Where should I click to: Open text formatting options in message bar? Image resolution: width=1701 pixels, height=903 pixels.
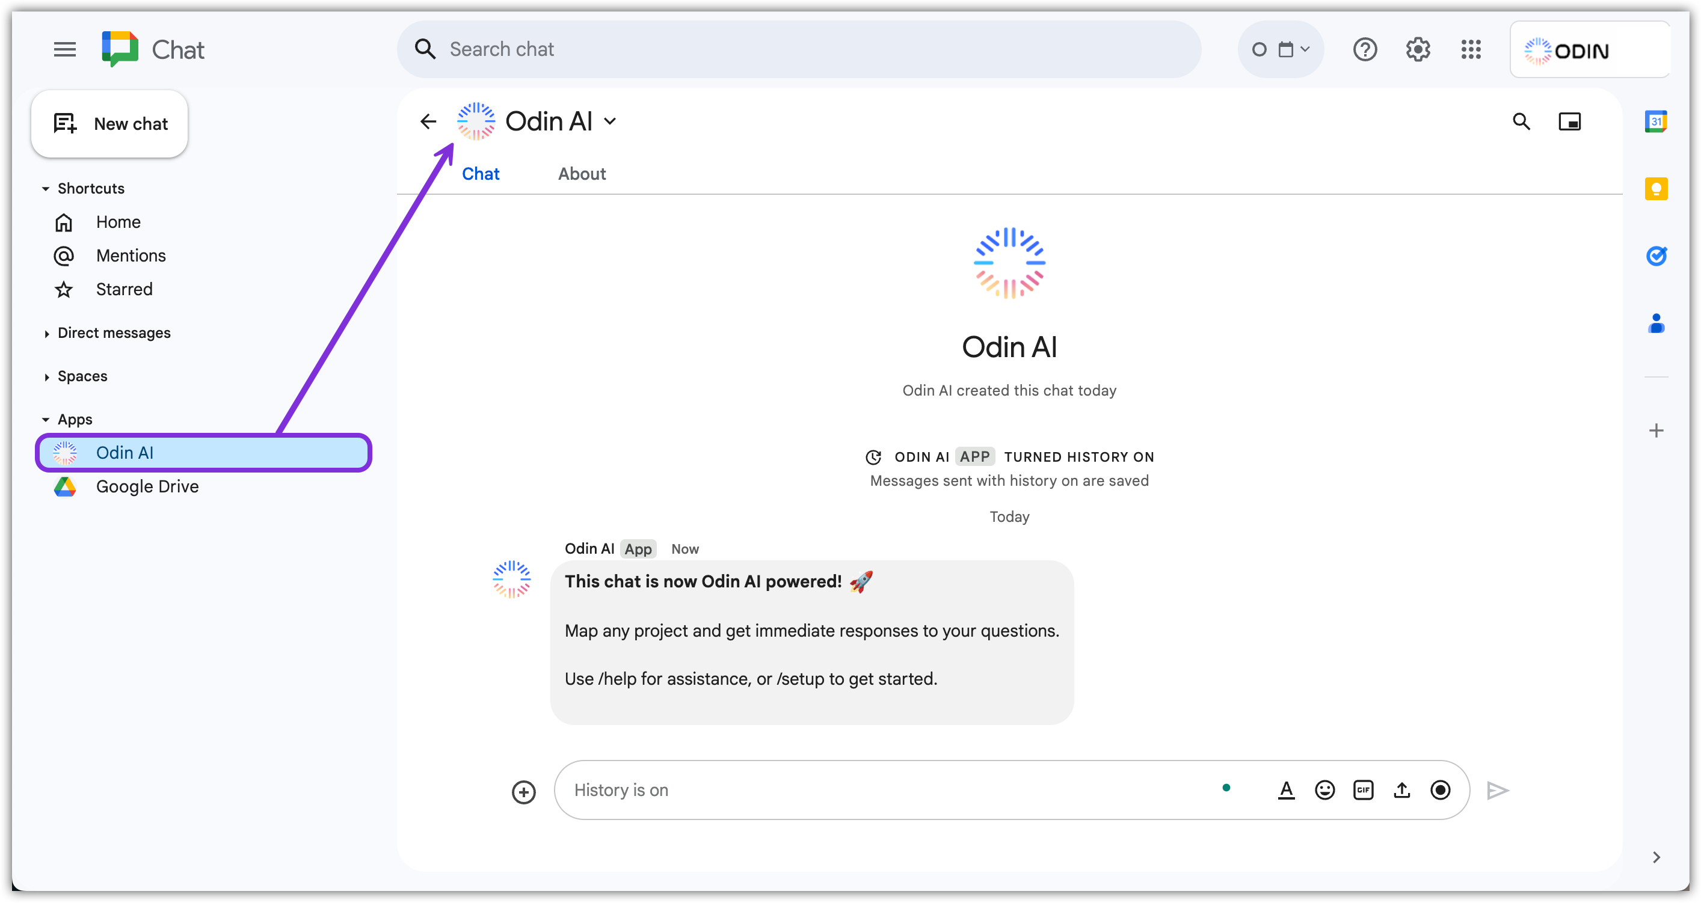[1287, 789]
